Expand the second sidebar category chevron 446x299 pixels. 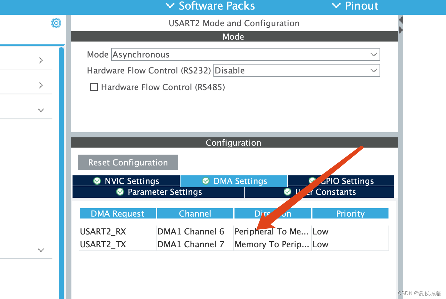(41, 85)
